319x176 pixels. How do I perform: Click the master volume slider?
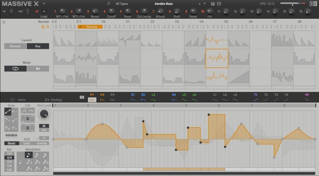point(292,3)
